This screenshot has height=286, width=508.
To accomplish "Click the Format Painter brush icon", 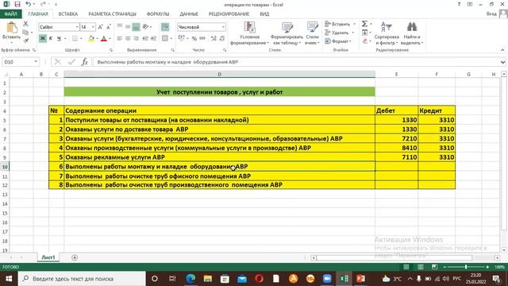I will pyautogui.click(x=25, y=41).
